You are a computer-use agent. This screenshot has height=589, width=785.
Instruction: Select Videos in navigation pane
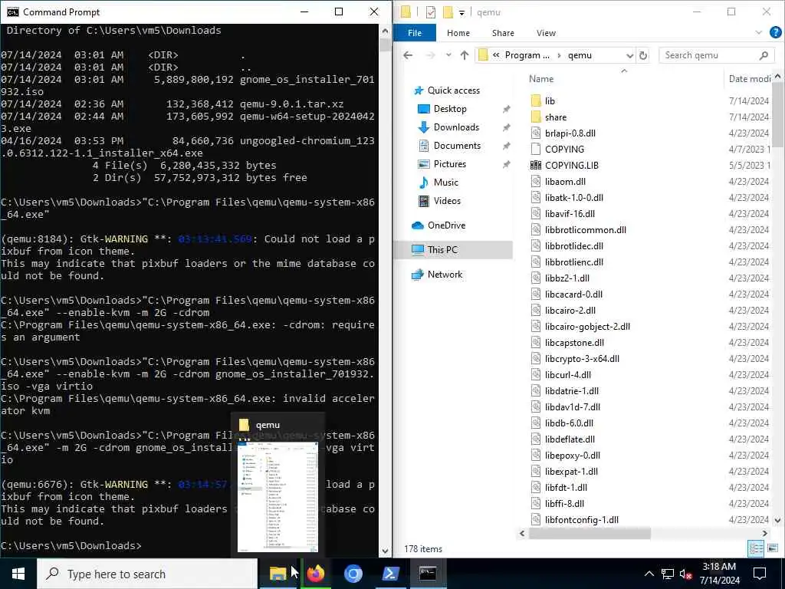(x=447, y=201)
